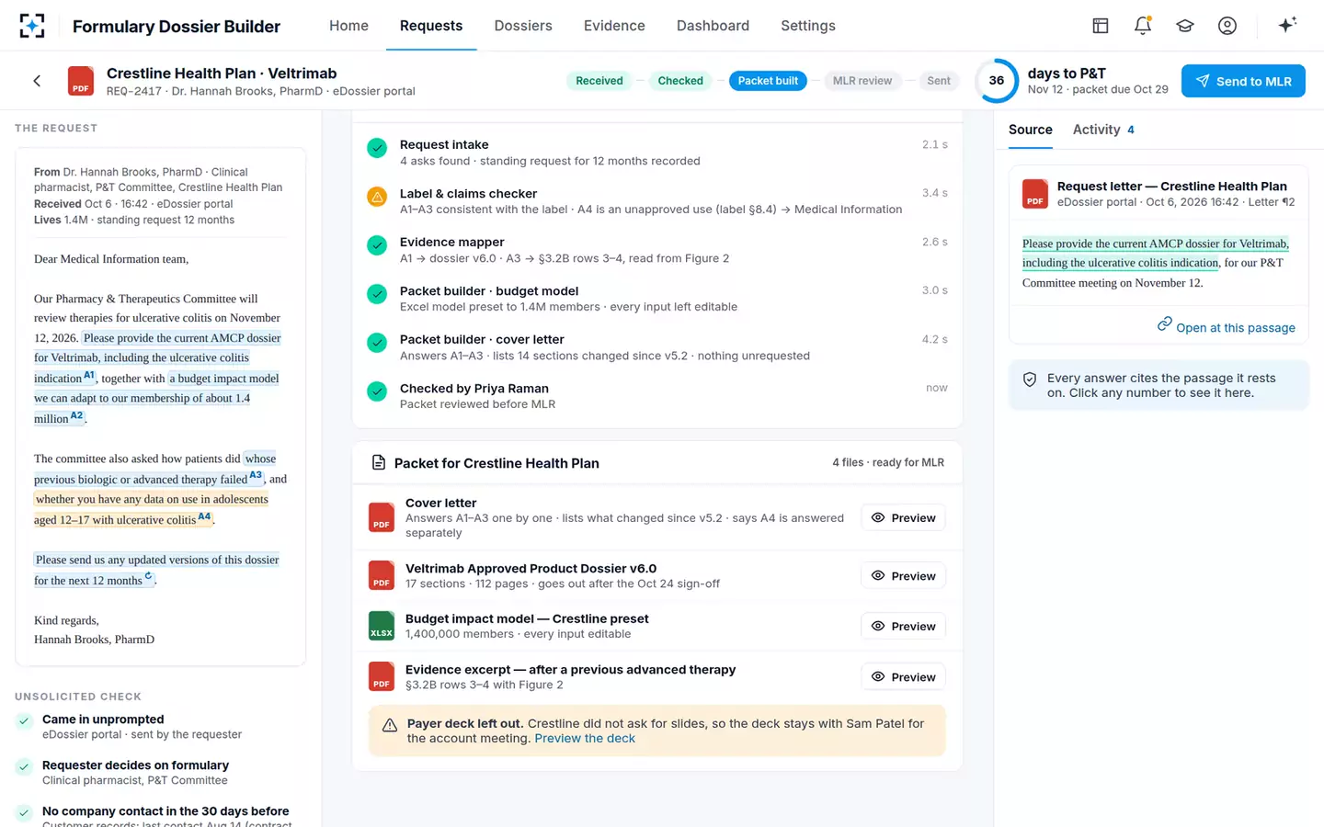Click the Send to MLR button
Screen dimensions: 1324x827
click(1243, 81)
